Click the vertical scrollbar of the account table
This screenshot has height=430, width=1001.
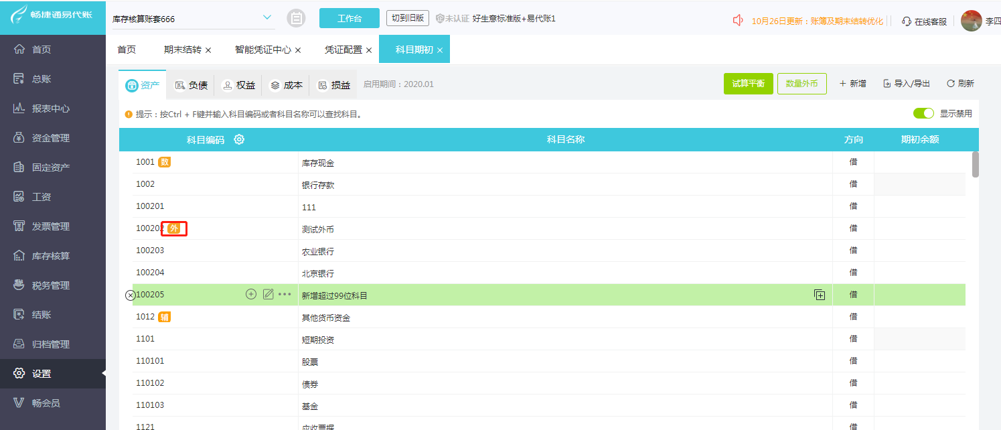(x=976, y=165)
